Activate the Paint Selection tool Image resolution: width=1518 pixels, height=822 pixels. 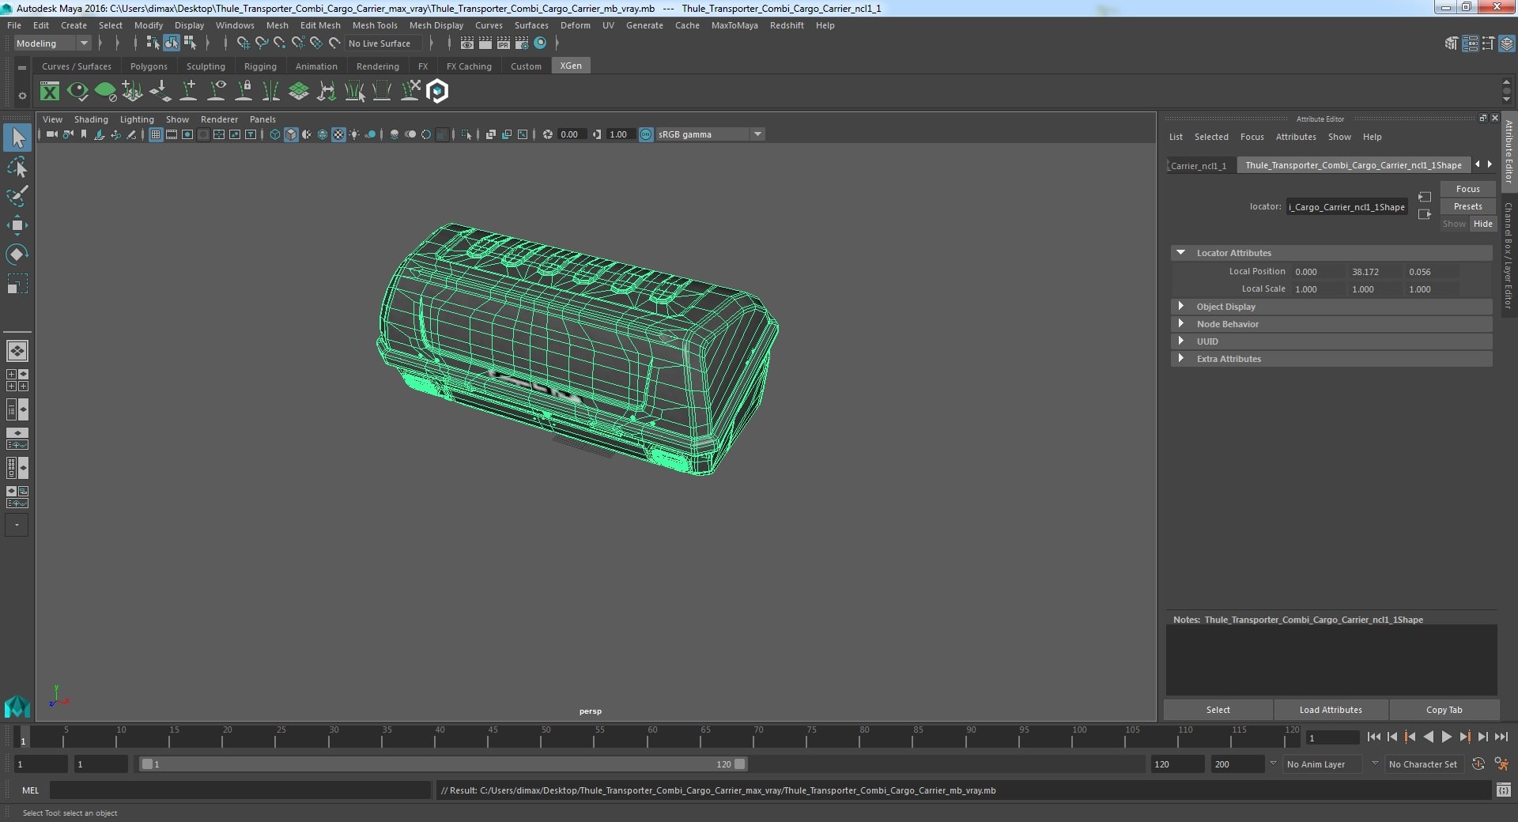click(x=17, y=196)
